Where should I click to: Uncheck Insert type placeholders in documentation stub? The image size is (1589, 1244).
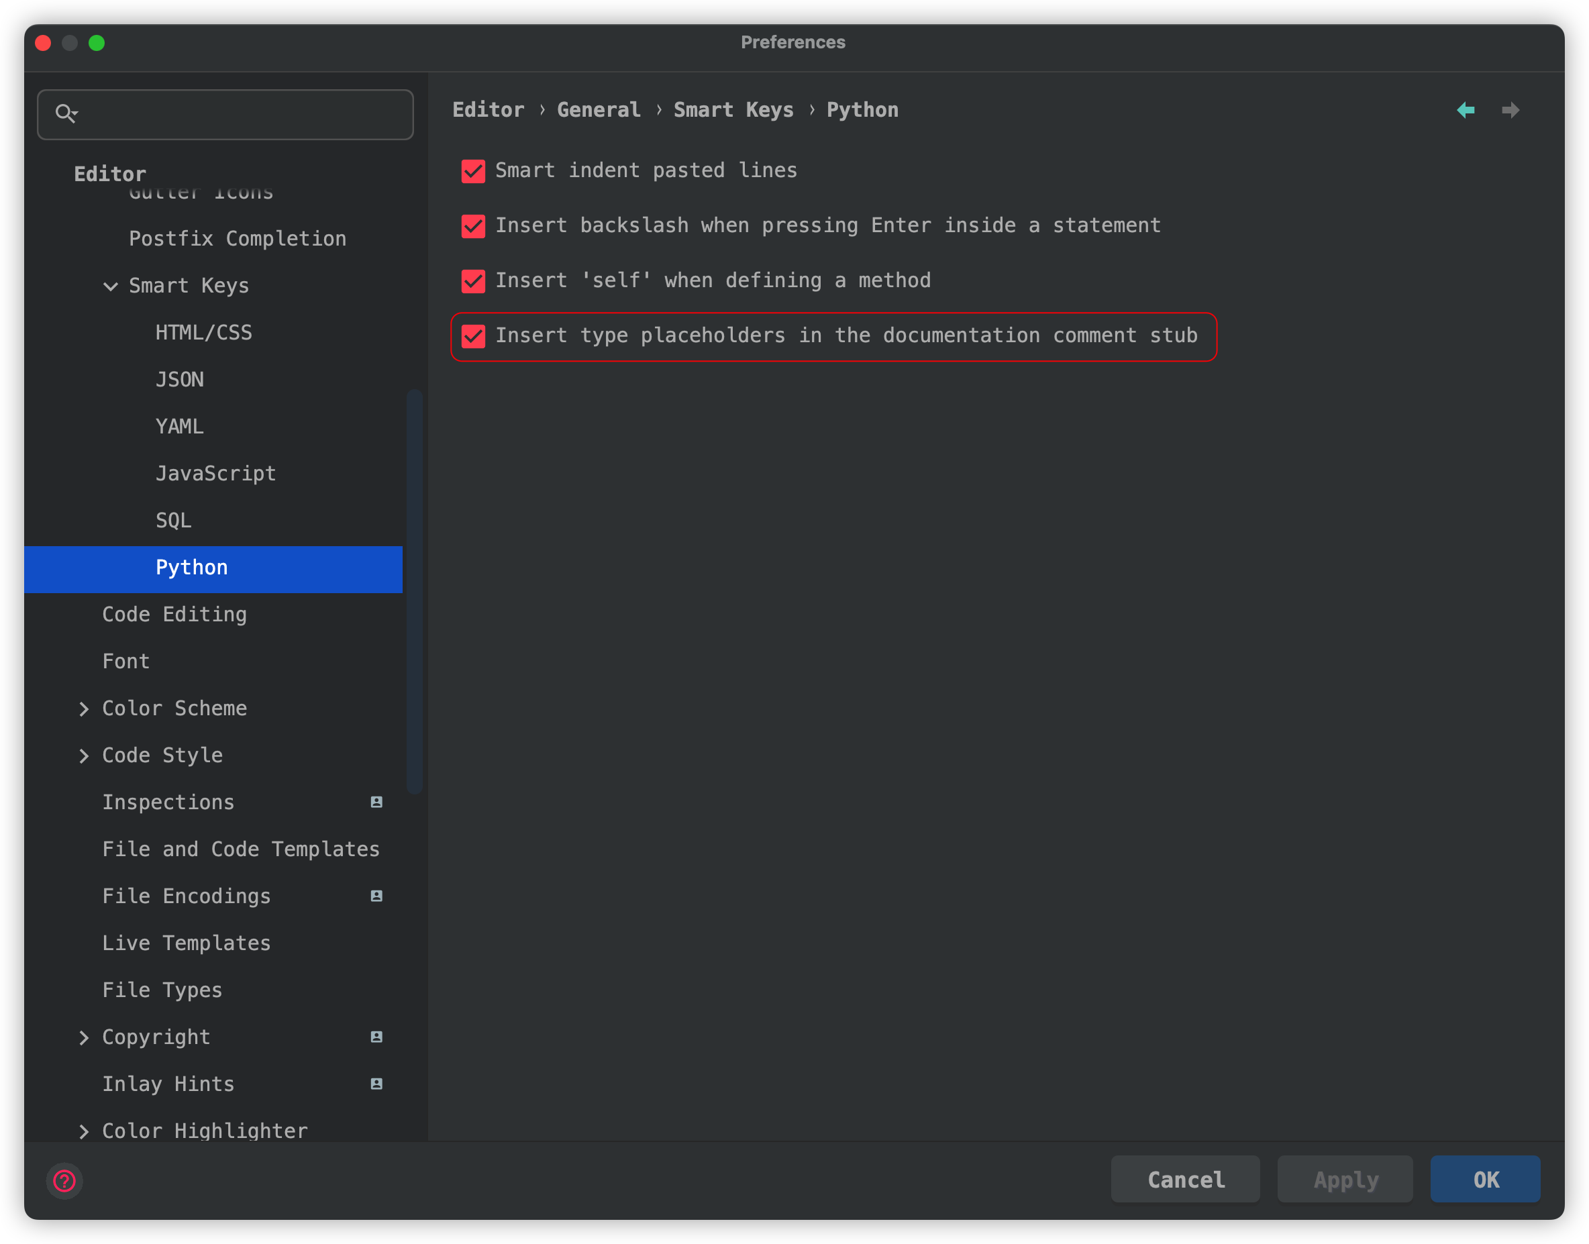pos(473,335)
